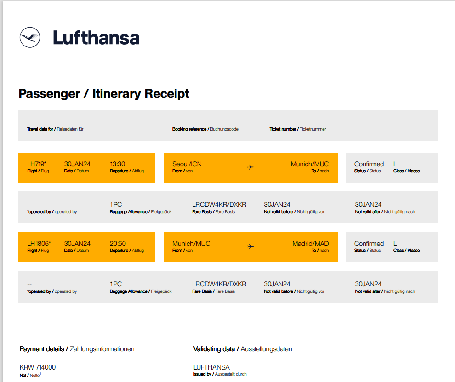455x382 pixels.
Task: Select destination Madrid/MAD
Action: click(x=311, y=244)
